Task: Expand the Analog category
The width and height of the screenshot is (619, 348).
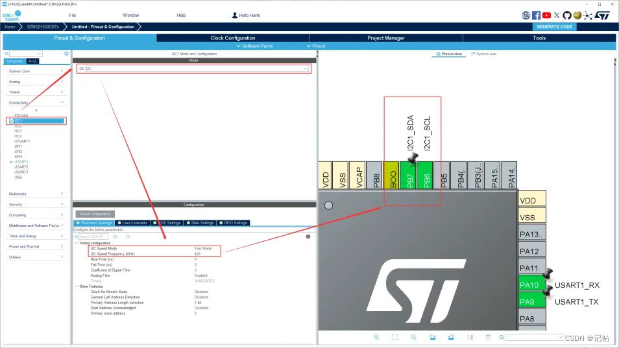Action: 36,82
